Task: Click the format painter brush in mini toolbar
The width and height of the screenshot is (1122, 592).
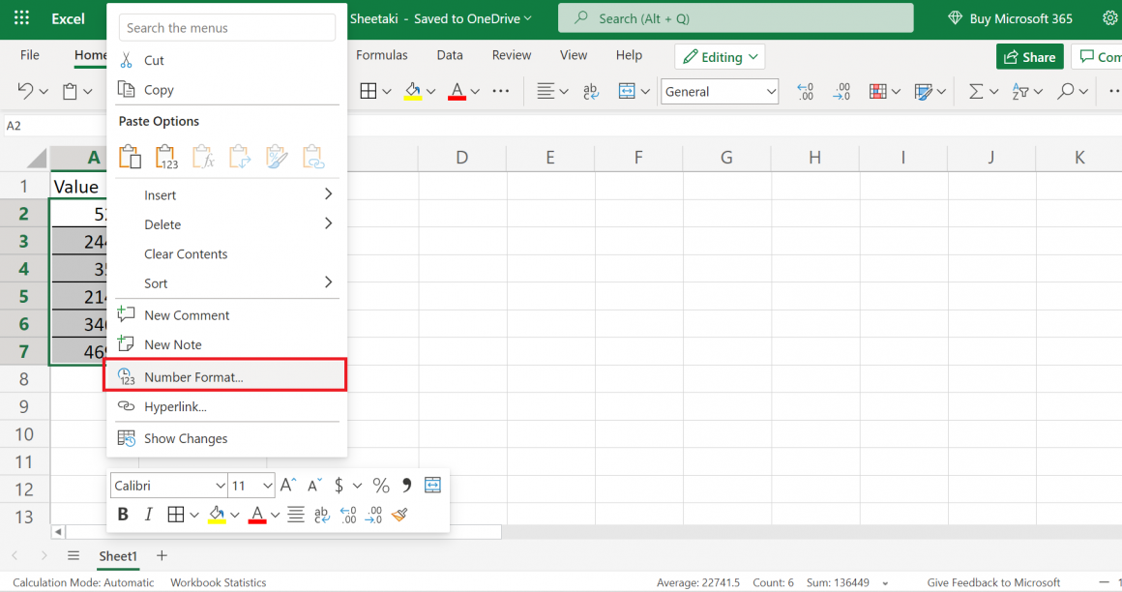Action: click(x=400, y=514)
